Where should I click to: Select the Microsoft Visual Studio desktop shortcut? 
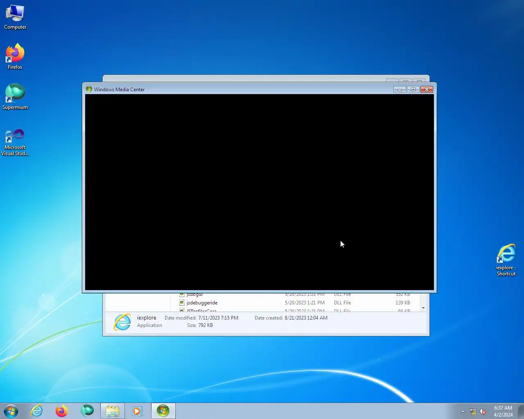click(15, 142)
